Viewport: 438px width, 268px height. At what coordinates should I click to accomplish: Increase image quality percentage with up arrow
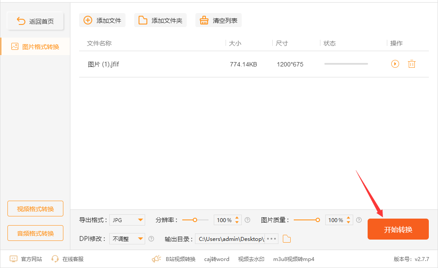[x=348, y=218]
